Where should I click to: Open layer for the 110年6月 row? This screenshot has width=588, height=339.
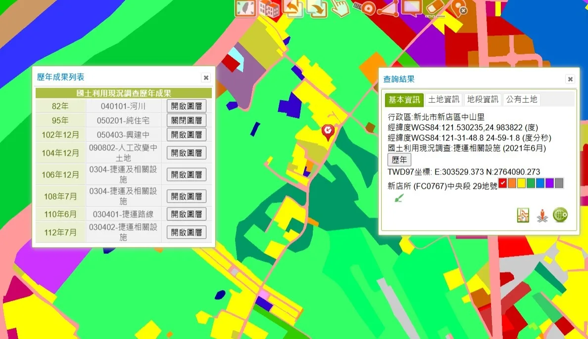click(x=187, y=214)
